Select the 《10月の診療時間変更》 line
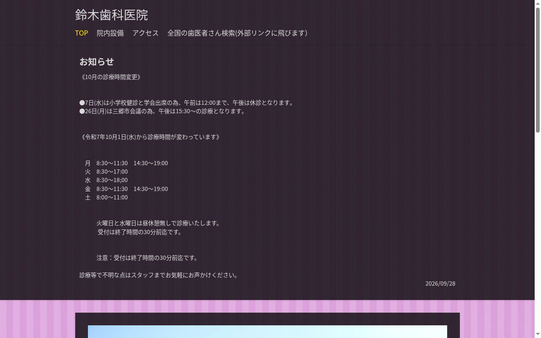Screen dimensions: 541x338 tap(110, 77)
